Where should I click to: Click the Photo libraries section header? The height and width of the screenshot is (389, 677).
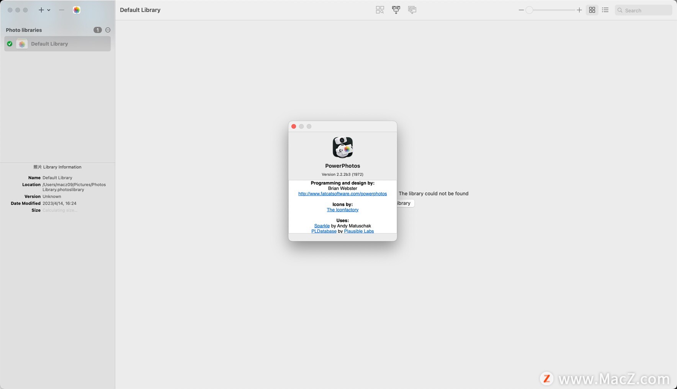click(24, 30)
